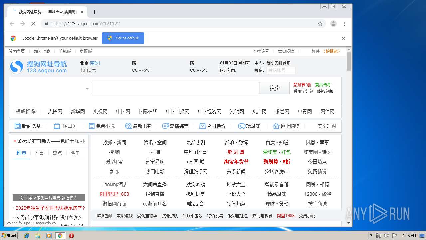
Task: Bookmark this page with the star icon
Action: pyautogui.click(x=320, y=24)
